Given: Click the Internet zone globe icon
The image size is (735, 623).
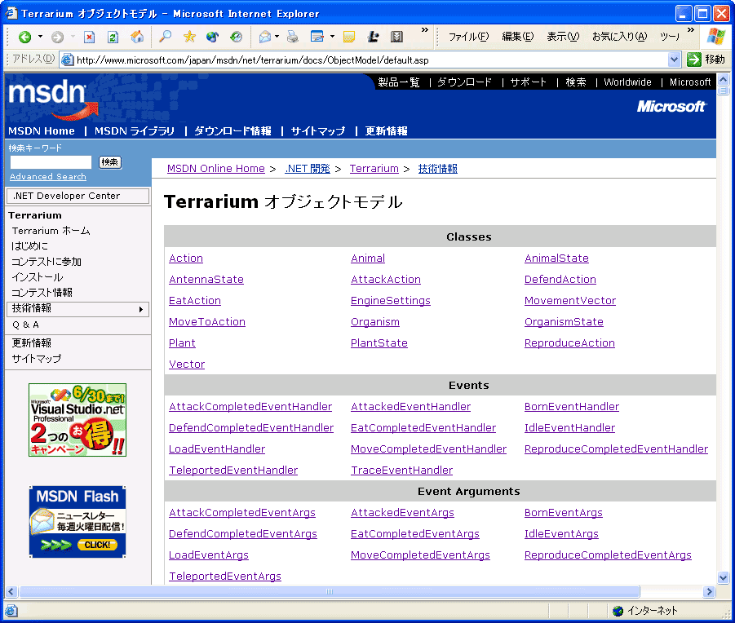Looking at the screenshot, I should 618,611.
